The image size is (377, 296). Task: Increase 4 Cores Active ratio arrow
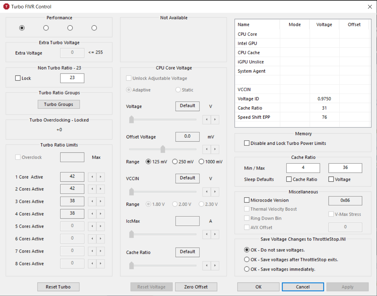[101, 214]
